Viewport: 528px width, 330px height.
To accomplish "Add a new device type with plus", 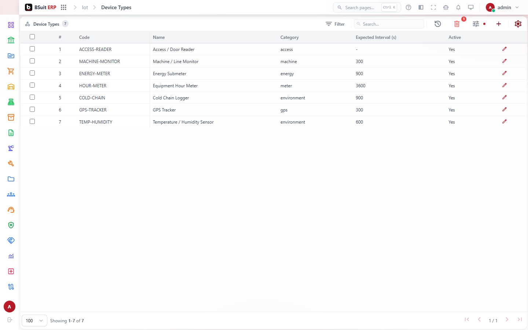I will (x=499, y=24).
